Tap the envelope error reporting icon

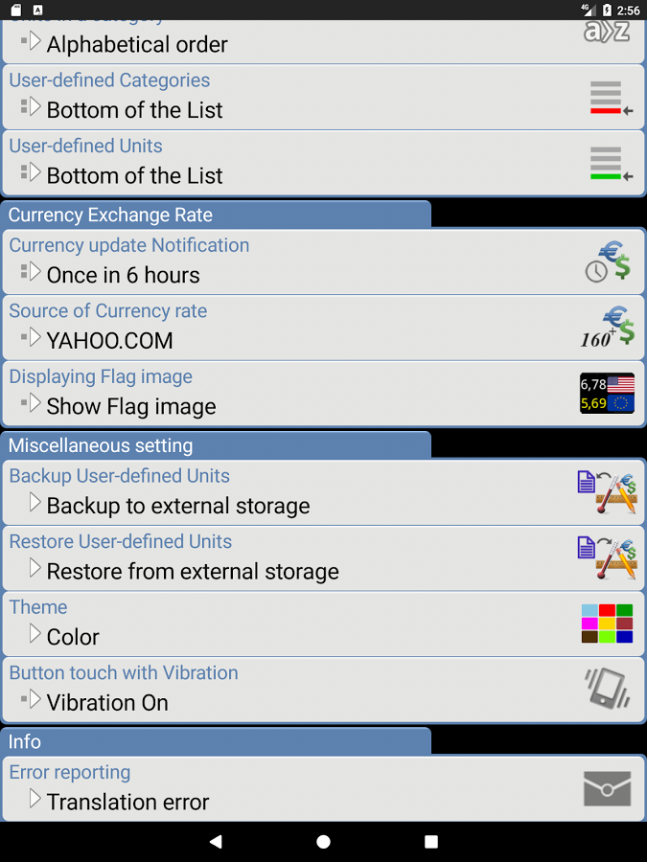click(607, 788)
